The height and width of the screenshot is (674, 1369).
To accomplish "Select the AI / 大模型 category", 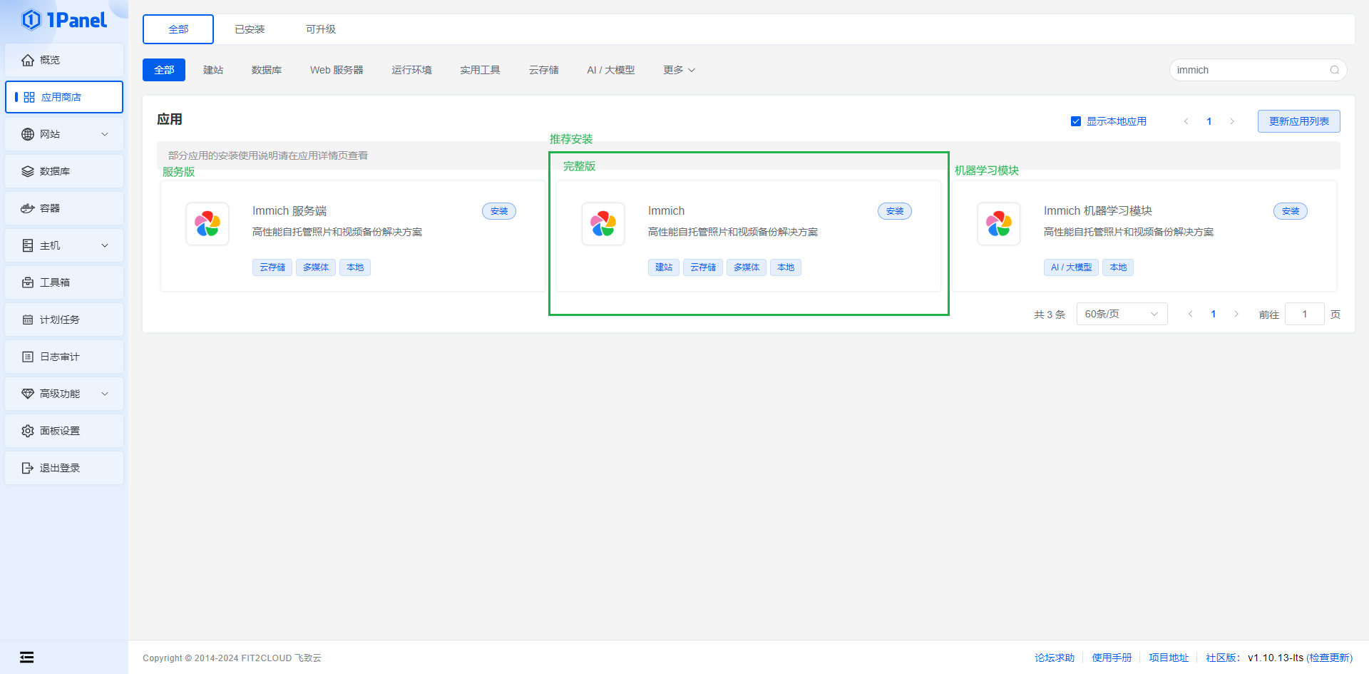I will tap(610, 70).
